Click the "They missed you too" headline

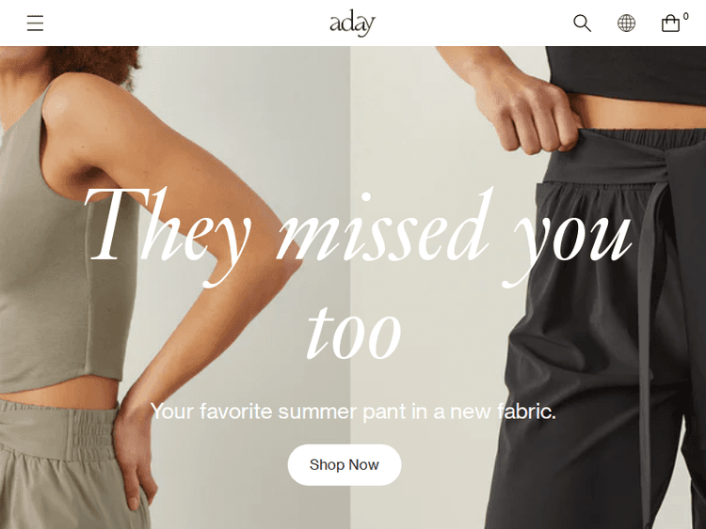[x=357, y=273]
